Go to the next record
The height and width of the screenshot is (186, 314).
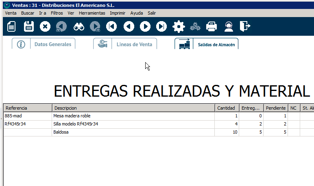[145, 27]
